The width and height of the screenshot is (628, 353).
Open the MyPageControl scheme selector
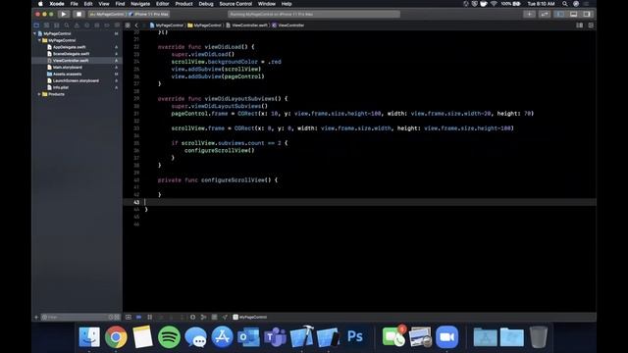coord(107,14)
